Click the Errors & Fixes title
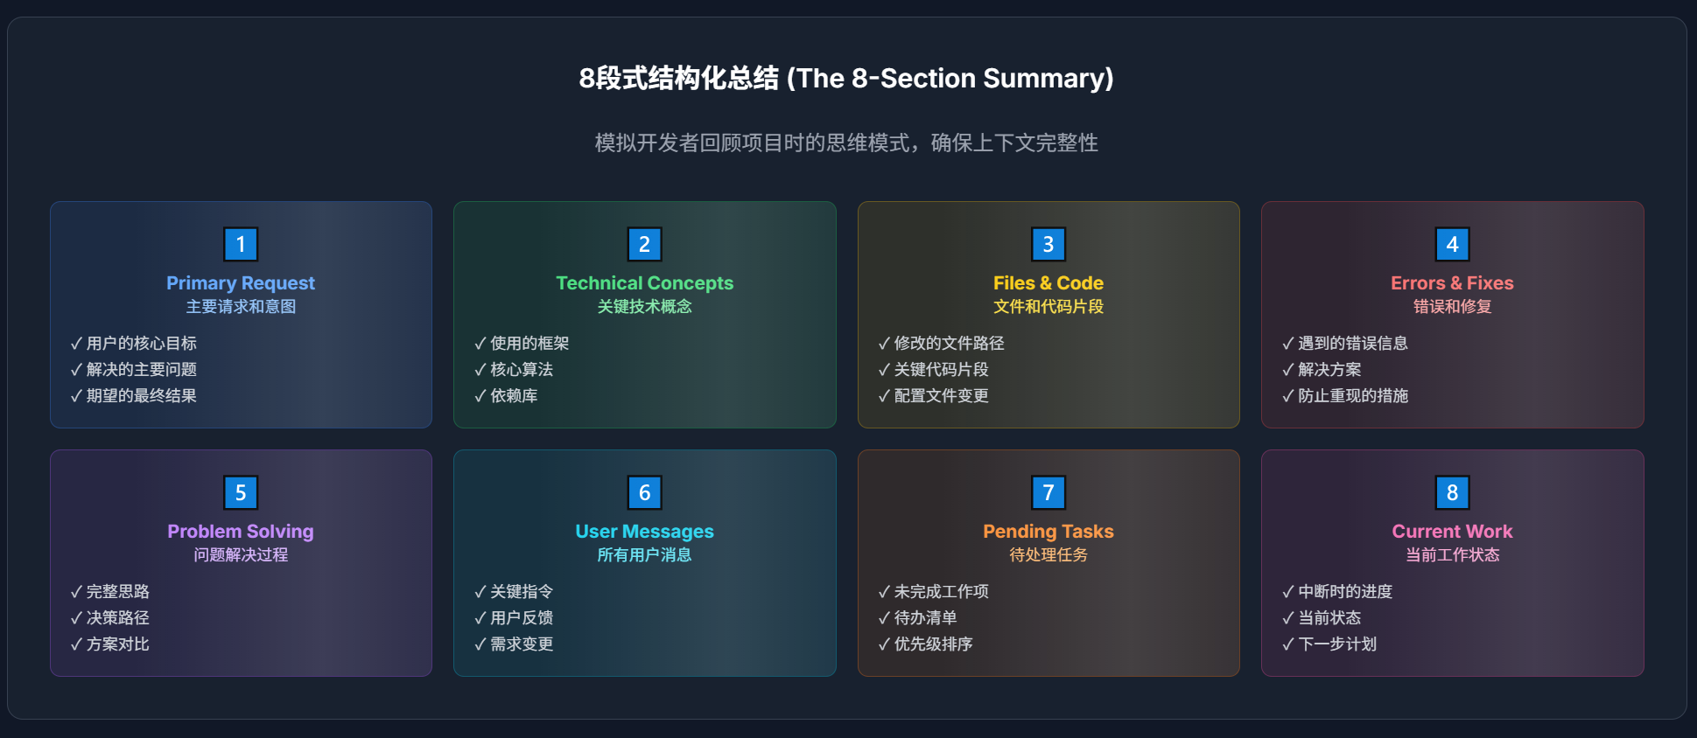 [1452, 282]
